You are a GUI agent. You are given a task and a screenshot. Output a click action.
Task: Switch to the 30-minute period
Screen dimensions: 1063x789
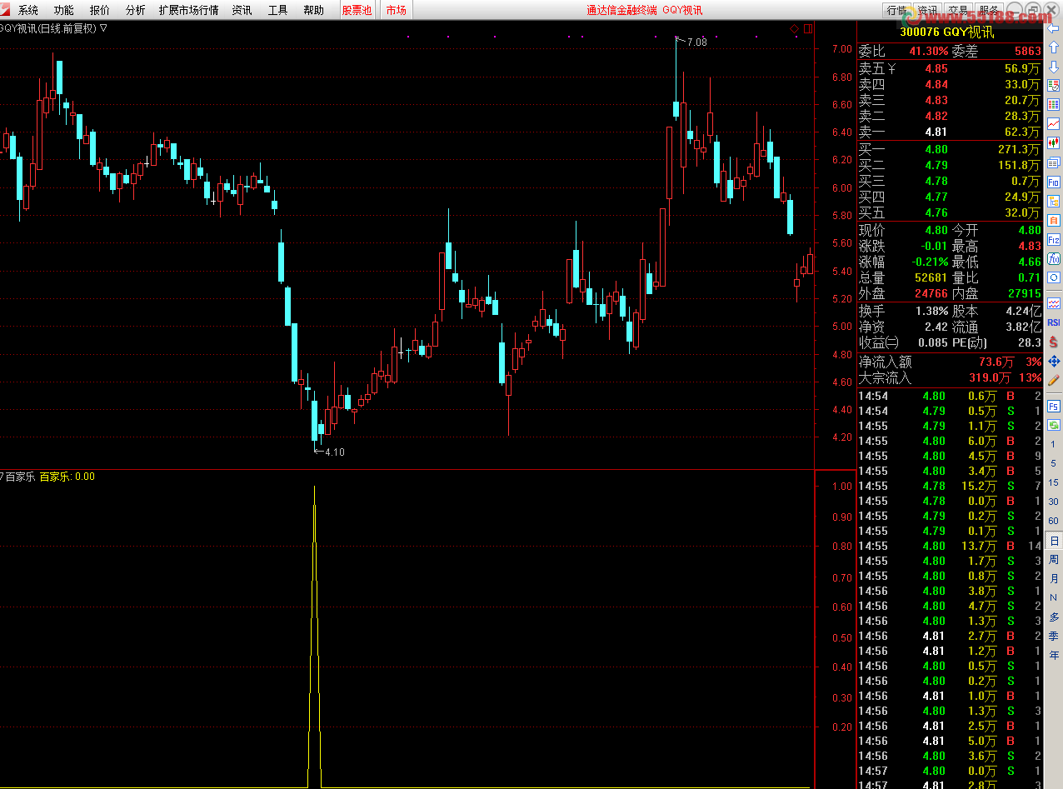tap(1054, 502)
